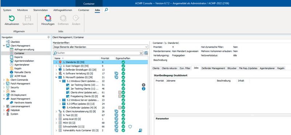
Task: Click the Aktualisieren refresh icon
Action: click(12, 19)
